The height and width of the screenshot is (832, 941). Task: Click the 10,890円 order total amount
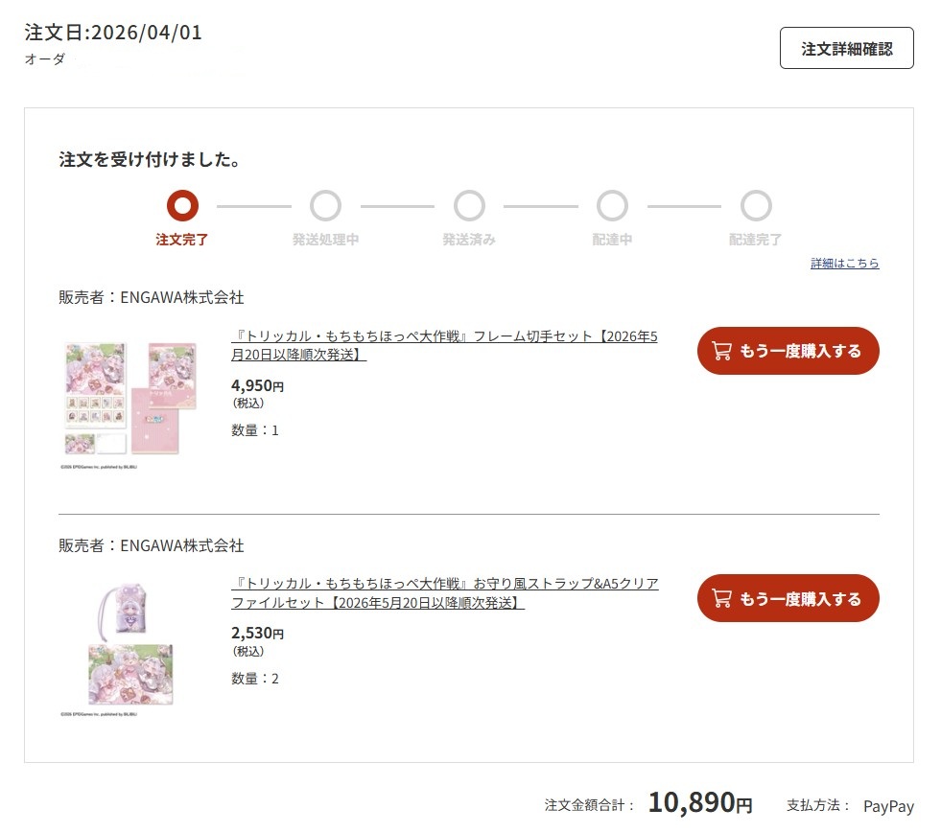point(699,804)
